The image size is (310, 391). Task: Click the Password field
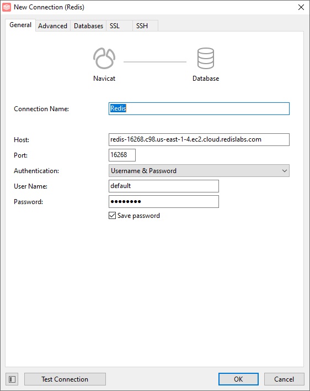click(x=164, y=201)
